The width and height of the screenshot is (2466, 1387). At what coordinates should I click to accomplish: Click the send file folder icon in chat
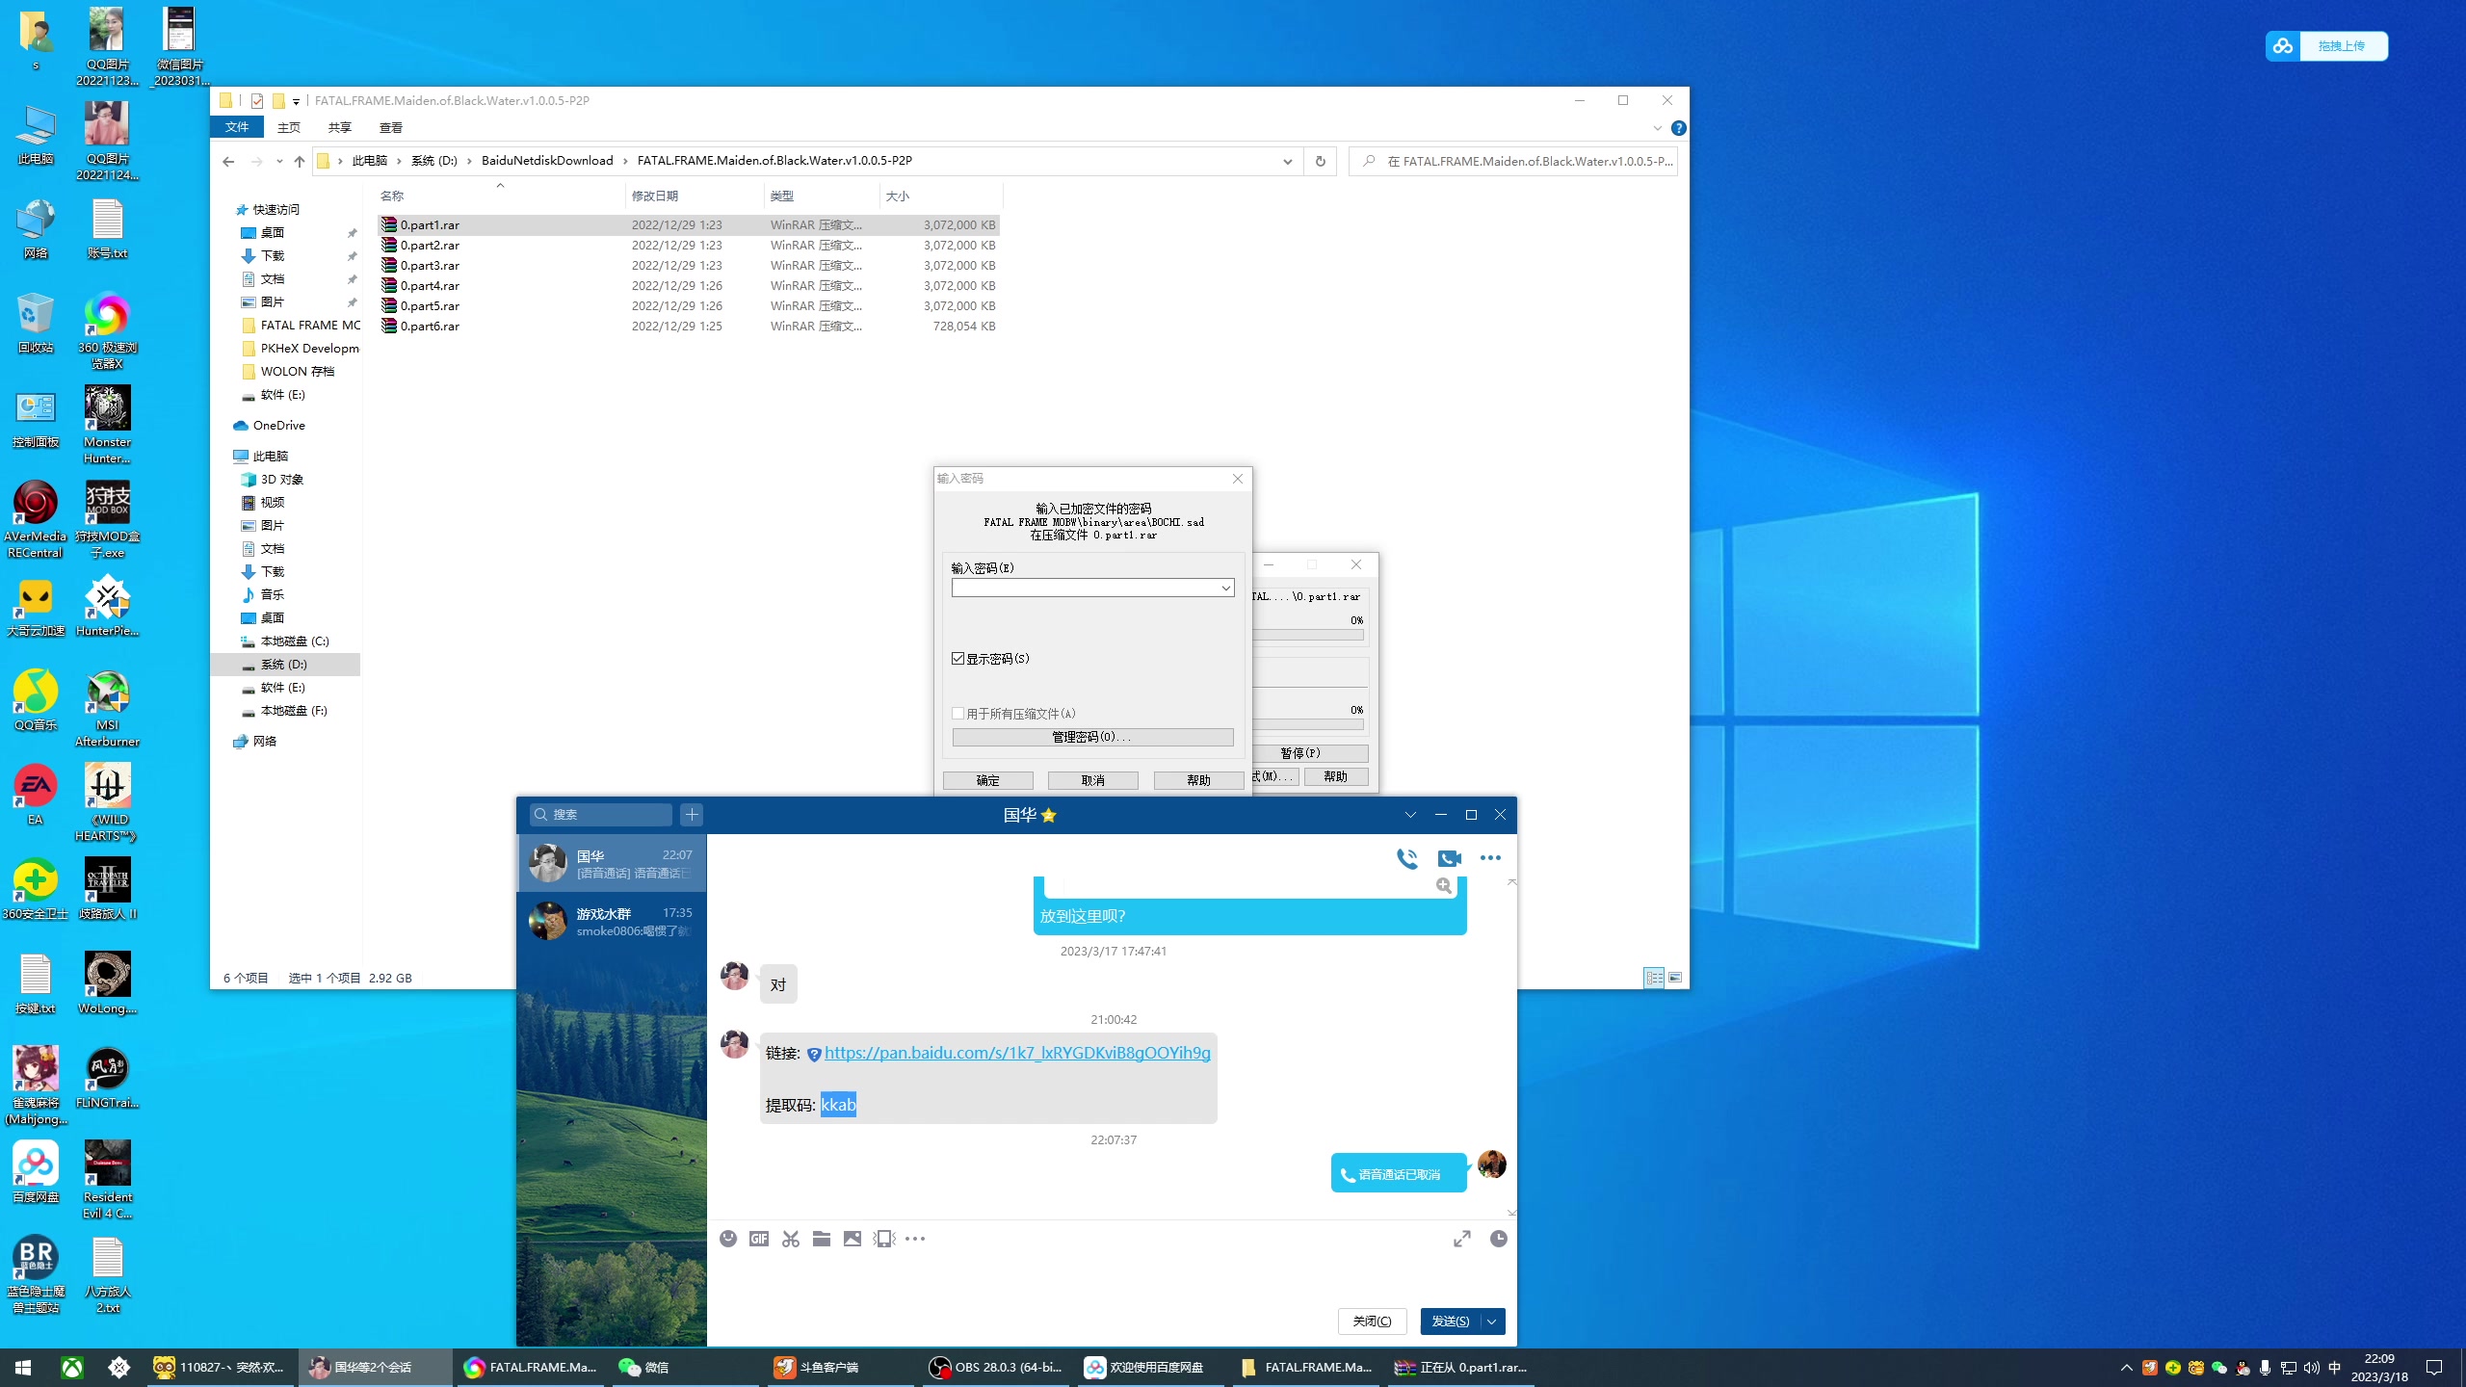click(x=822, y=1239)
